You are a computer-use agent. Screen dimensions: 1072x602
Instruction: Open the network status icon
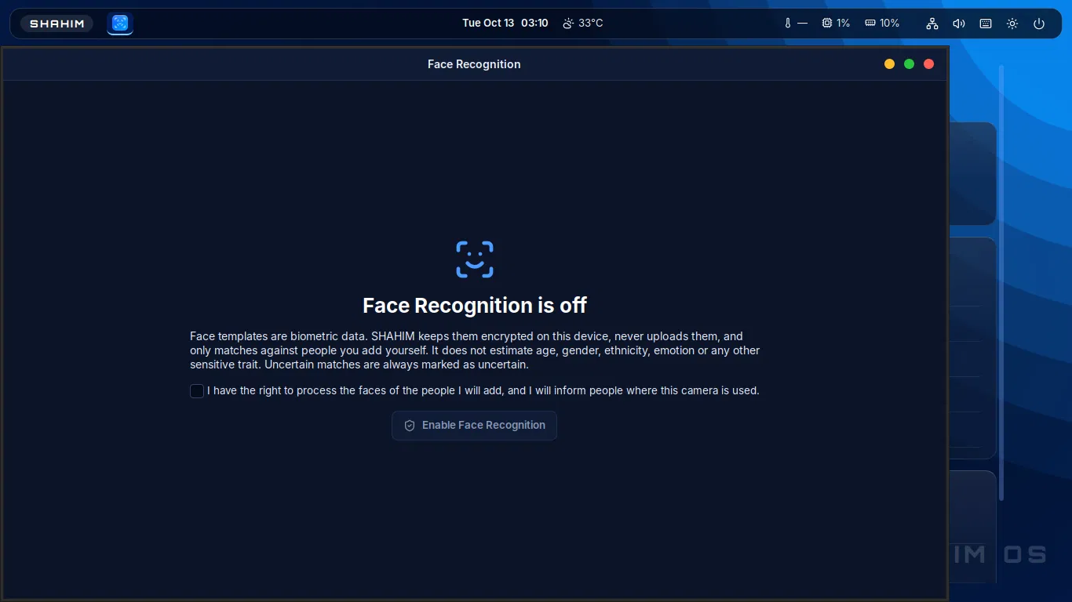coord(932,24)
